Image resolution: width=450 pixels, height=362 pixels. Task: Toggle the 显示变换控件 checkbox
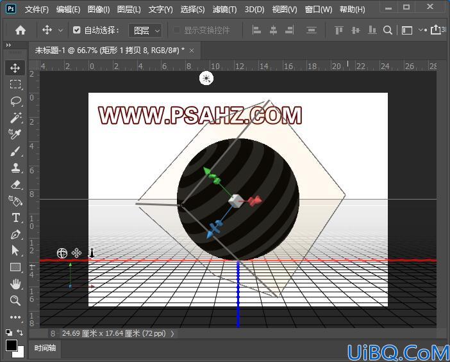177,30
